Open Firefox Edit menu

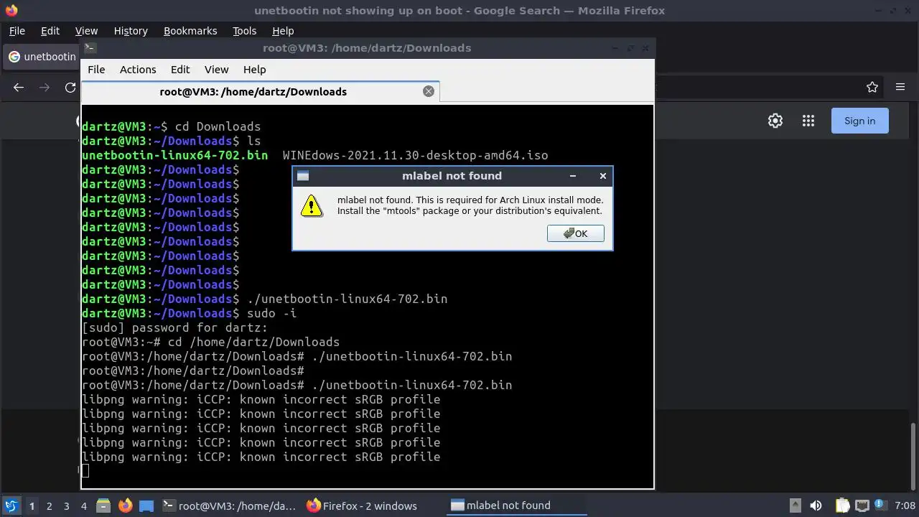pyautogui.click(x=50, y=31)
